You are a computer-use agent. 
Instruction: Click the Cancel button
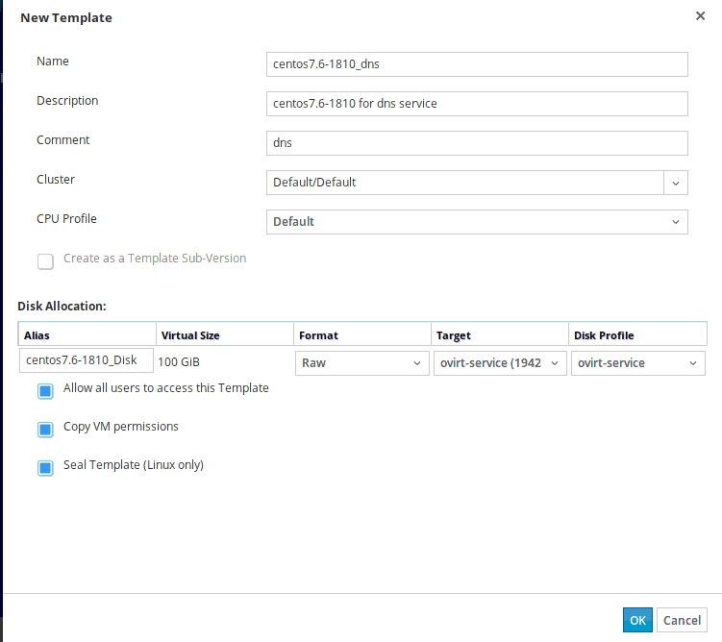tap(682, 621)
